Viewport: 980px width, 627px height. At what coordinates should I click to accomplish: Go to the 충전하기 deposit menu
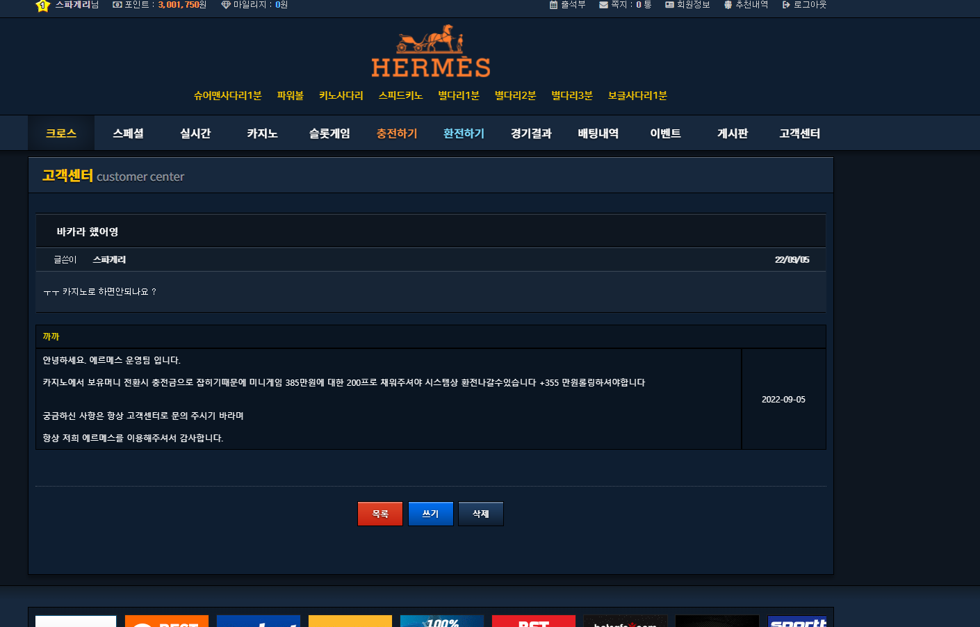(x=397, y=133)
